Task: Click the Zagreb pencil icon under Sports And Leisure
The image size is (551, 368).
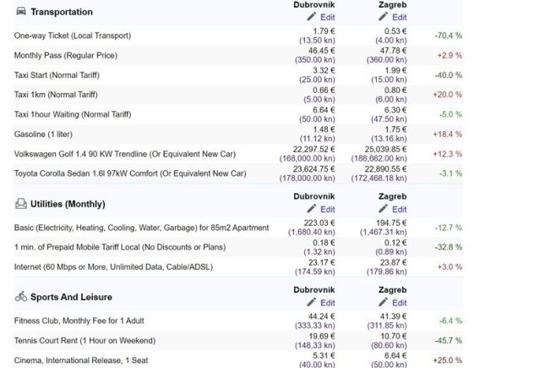Action: 385,302
